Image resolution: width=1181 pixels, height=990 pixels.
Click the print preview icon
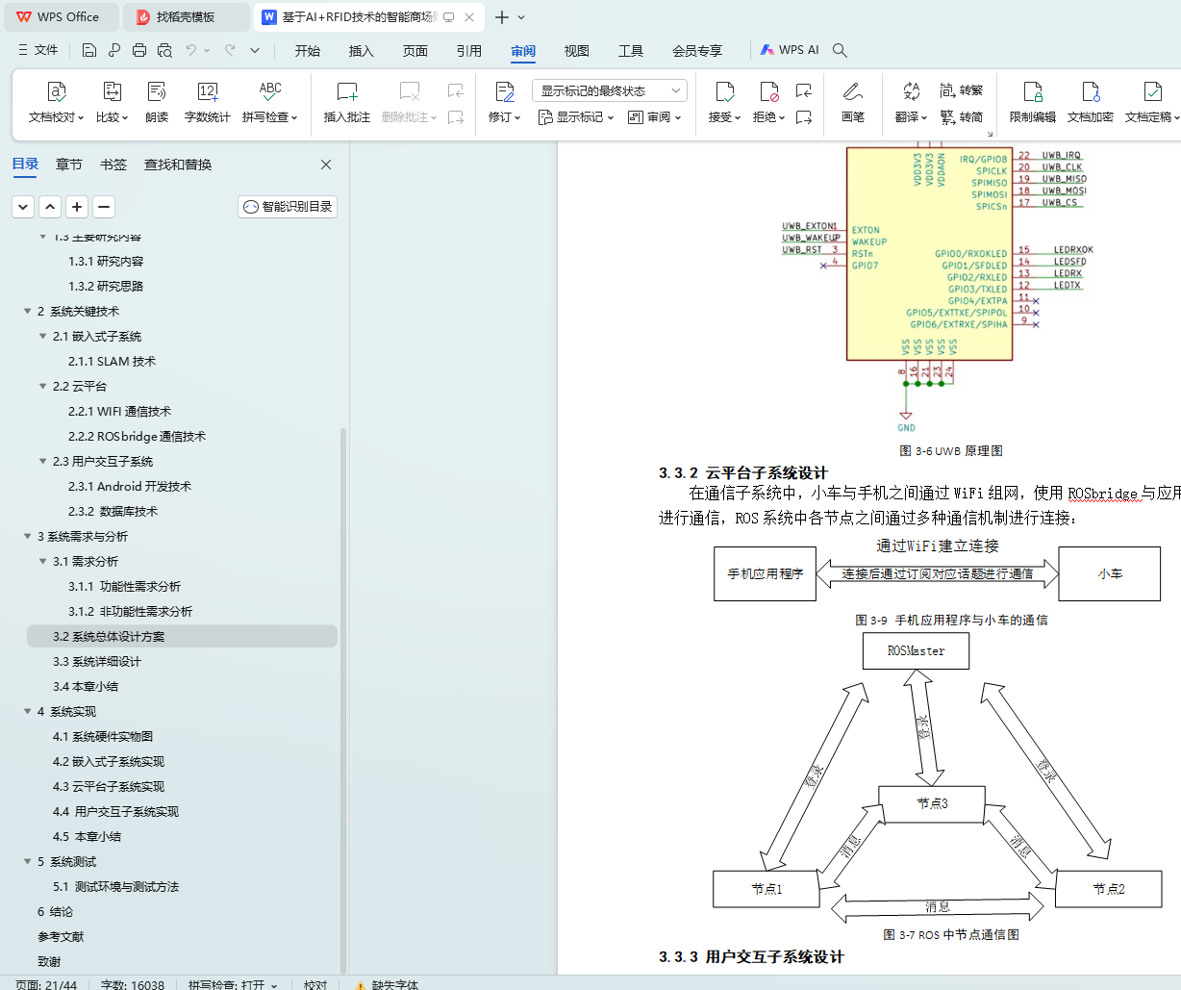click(164, 50)
